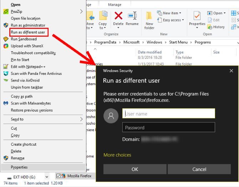Viewport: 239px width, 187px height.
Task: Click the Copy to icon
Action: [103, 16]
